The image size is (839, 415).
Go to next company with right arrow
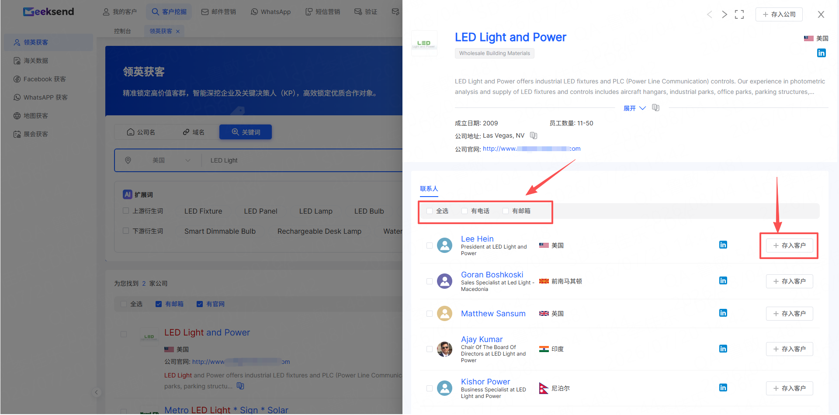pos(725,14)
